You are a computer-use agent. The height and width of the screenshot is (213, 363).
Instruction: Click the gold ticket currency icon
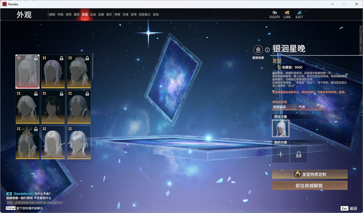[x=287, y=13]
